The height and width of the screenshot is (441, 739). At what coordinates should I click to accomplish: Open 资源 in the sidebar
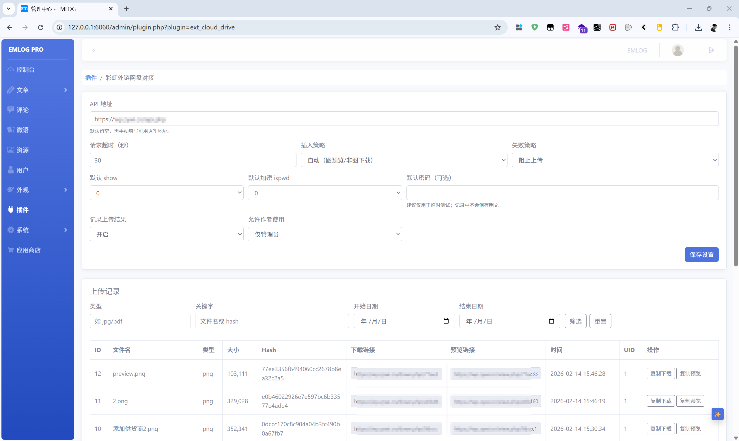[x=23, y=150]
